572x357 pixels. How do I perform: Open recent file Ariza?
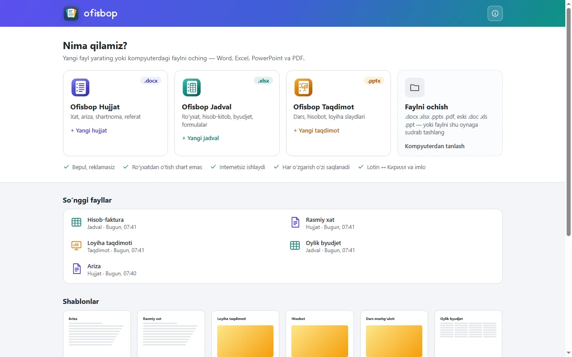click(173, 270)
